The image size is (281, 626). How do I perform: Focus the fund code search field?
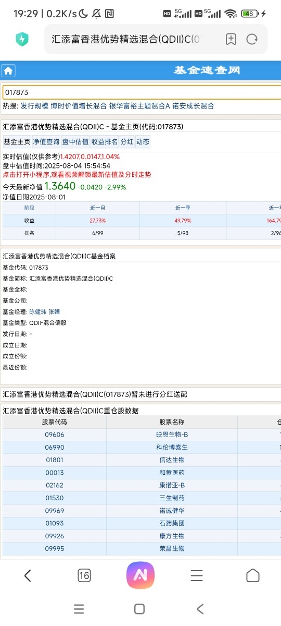point(140,92)
